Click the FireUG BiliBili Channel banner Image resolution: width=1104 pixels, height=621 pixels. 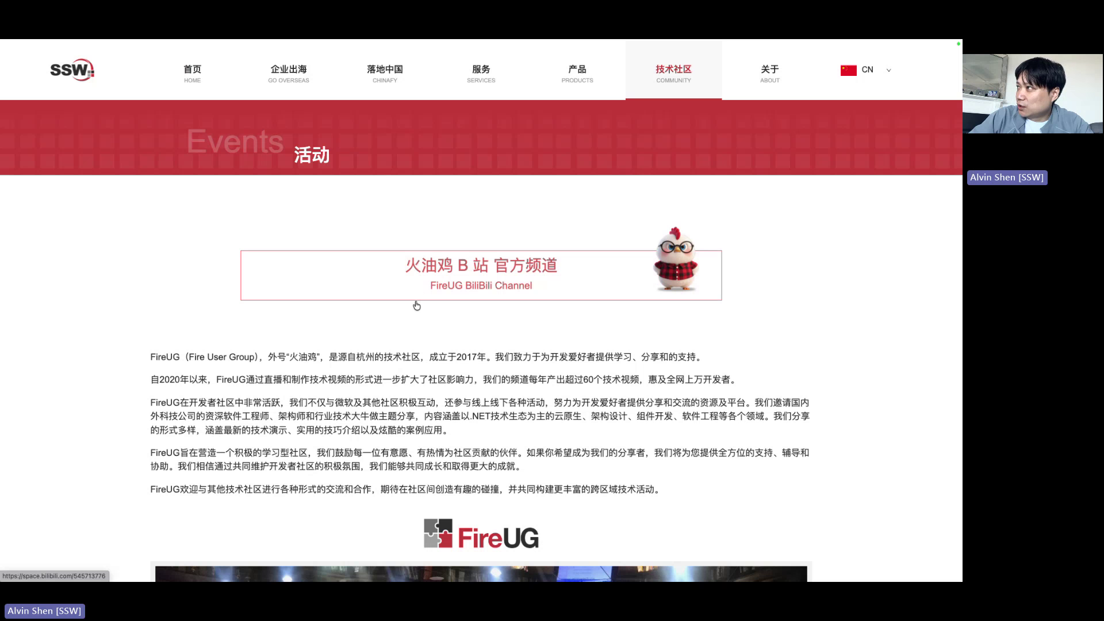[x=481, y=275]
